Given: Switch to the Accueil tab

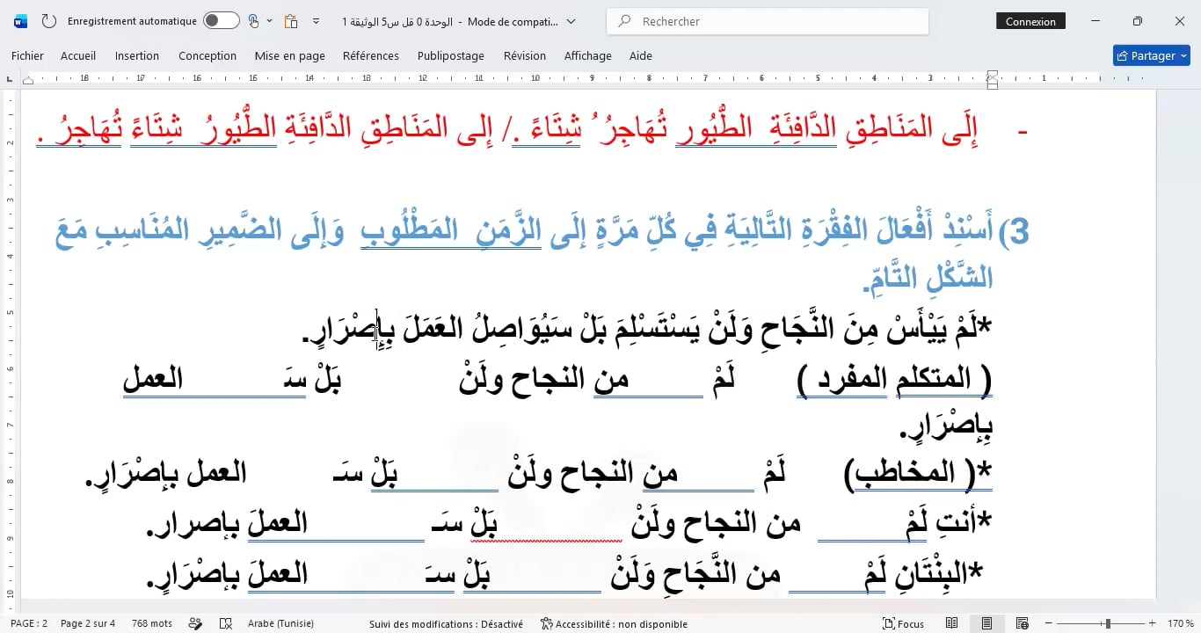Looking at the screenshot, I should click(78, 55).
